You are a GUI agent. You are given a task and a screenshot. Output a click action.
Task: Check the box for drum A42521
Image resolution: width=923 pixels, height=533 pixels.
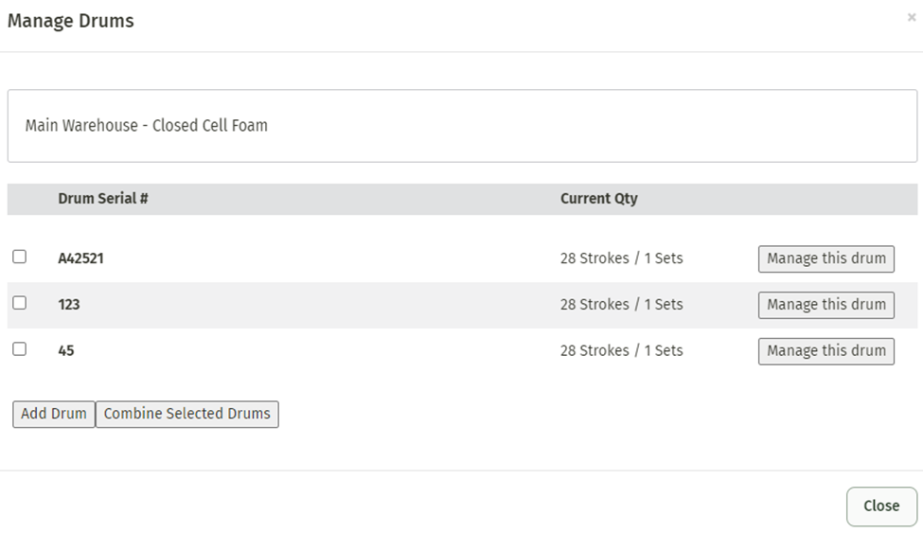19,257
